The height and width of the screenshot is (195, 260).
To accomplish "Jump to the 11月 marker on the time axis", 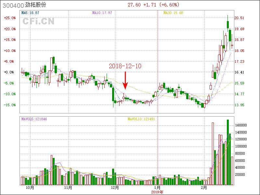I will point(68,188).
